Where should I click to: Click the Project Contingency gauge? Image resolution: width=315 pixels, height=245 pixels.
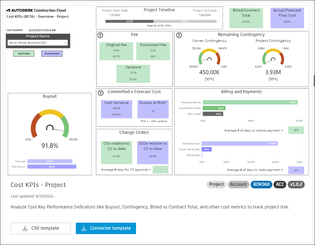[273, 57]
